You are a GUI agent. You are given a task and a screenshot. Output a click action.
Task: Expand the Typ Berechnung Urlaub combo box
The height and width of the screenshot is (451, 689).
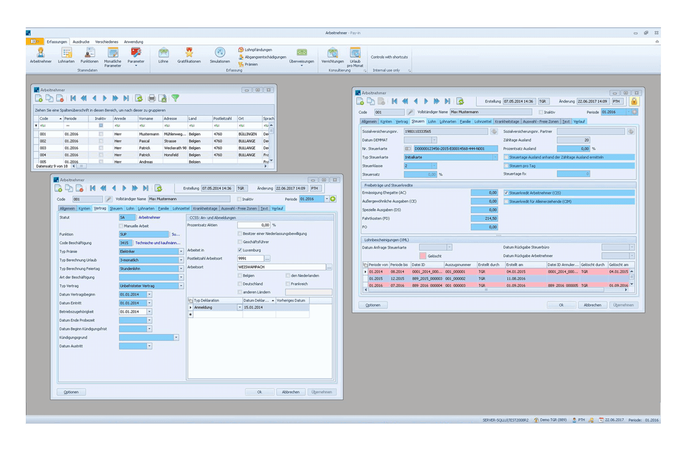pos(181,260)
